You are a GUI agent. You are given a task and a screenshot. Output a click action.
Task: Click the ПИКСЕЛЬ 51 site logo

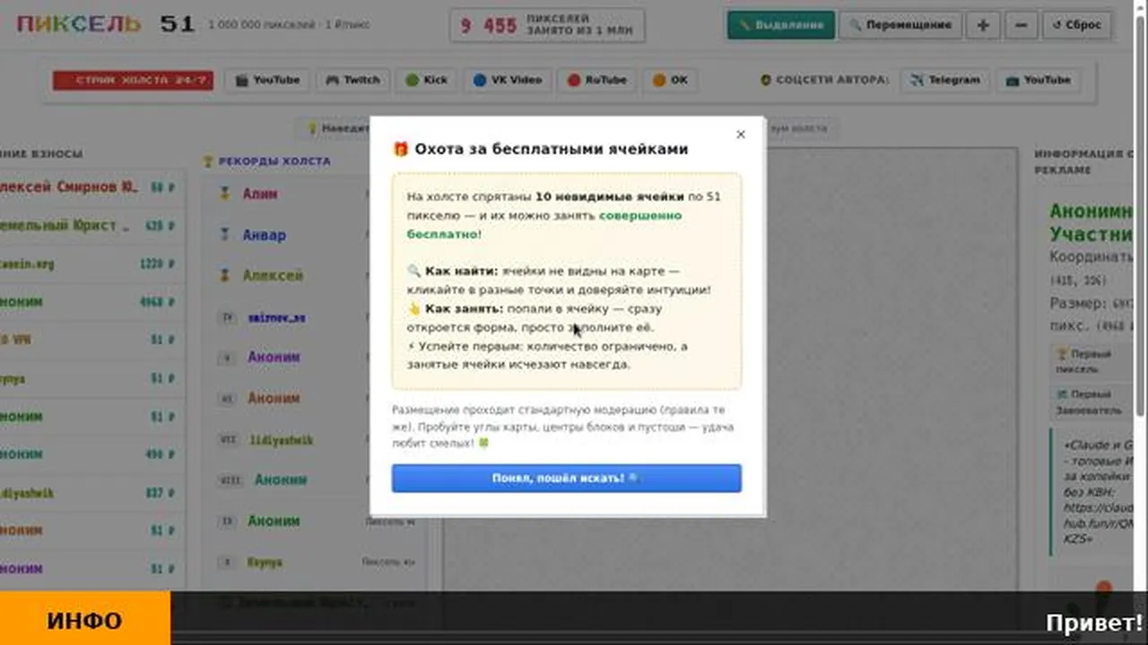(106, 24)
